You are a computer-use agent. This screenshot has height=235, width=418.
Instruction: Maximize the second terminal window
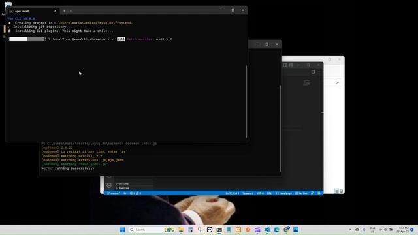point(267,44)
